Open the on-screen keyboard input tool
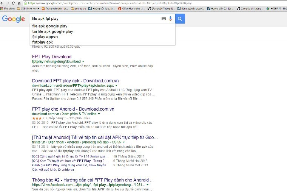Image resolution: width=287 pixels, height=192 pixels. click(164, 19)
